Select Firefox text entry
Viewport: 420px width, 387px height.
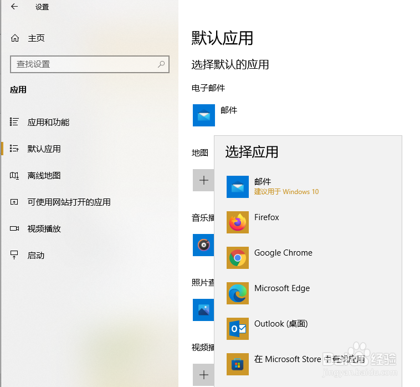click(x=267, y=217)
